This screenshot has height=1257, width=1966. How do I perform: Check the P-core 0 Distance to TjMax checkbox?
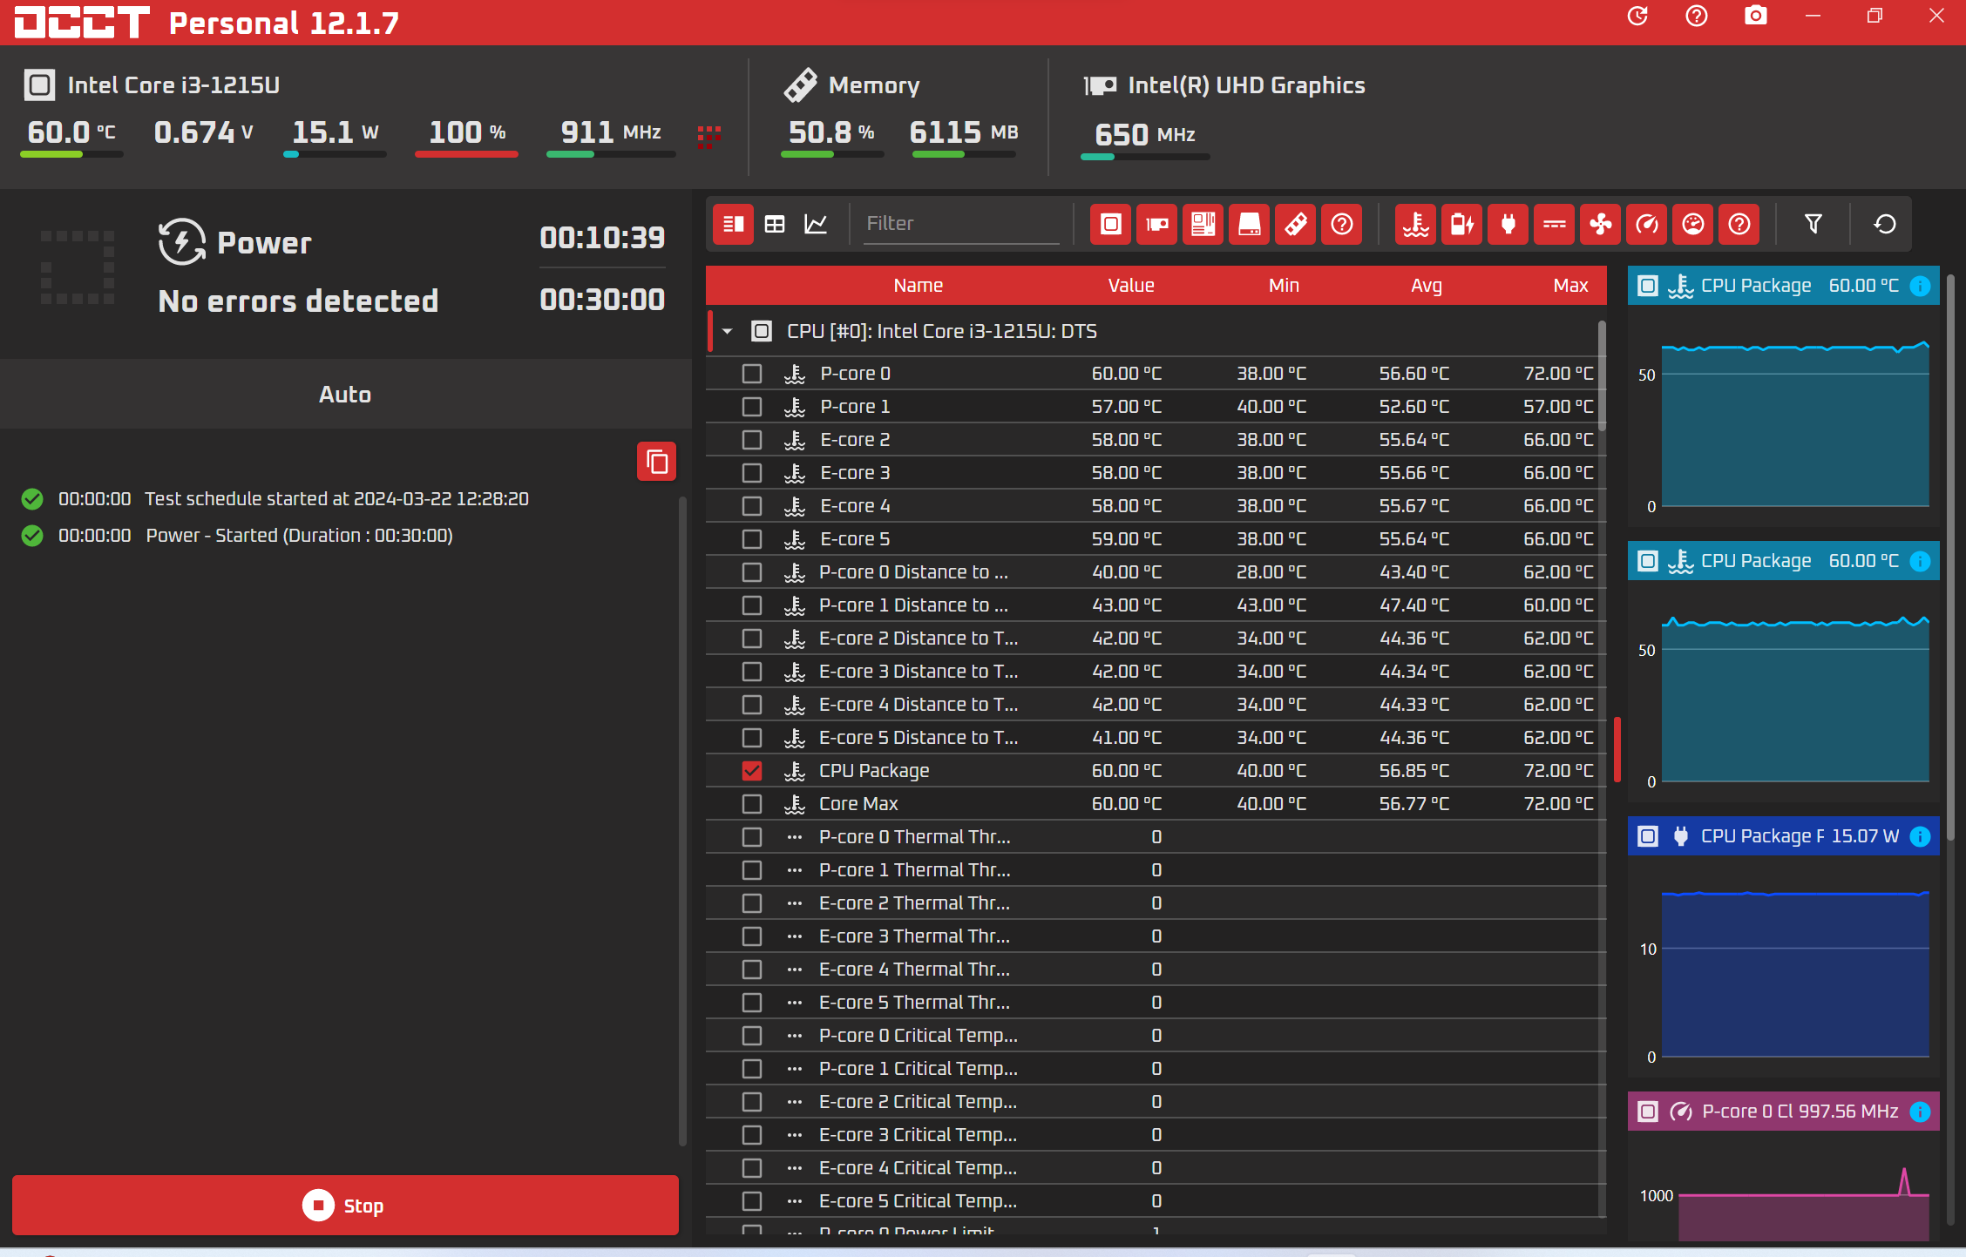[x=751, y=572]
